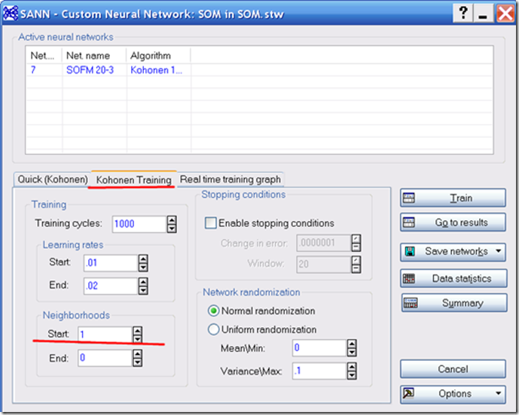The height and width of the screenshot is (415, 519).
Task: Minimize the SANN dialog window
Action: tap(484, 14)
